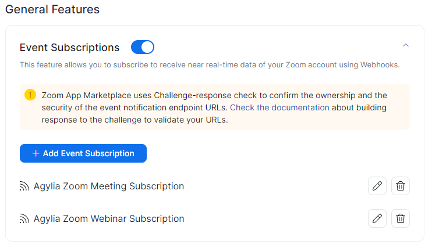This screenshot has height=248, width=432.
Task: Collapse the Event Subscriptions section chevron
Action: pos(406,45)
